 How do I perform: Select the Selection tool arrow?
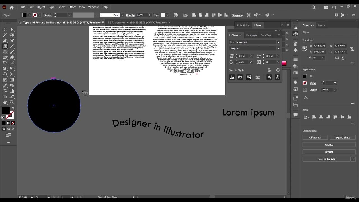[x=5, y=29]
